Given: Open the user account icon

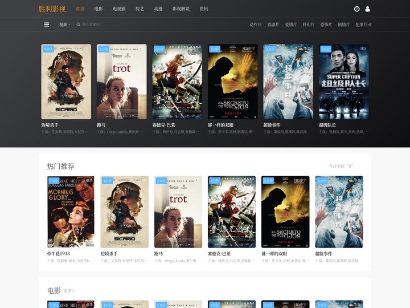Looking at the screenshot, I should coord(367,9).
